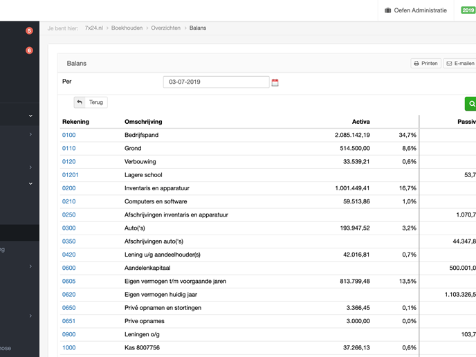Image resolution: width=476 pixels, height=357 pixels.
Task: Collapse the topmost expanded sidebar section chevron
Action: pos(30,116)
